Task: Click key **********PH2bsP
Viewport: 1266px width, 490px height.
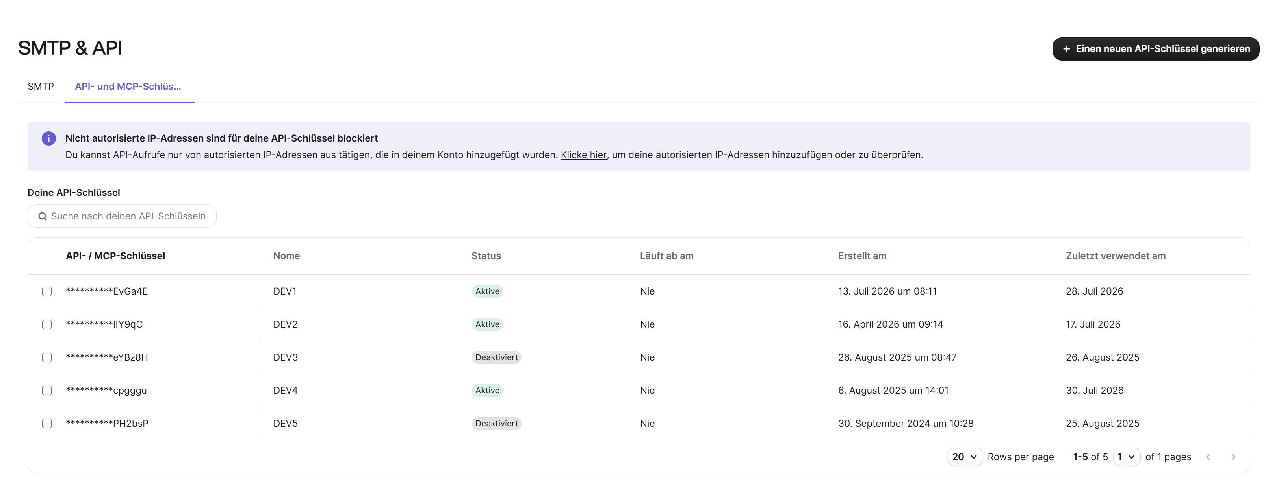Action: [x=107, y=423]
